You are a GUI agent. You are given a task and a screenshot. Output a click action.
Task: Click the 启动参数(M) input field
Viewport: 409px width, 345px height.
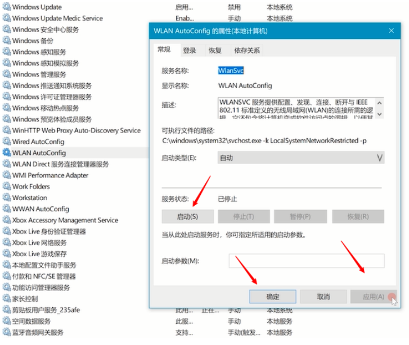point(306,261)
